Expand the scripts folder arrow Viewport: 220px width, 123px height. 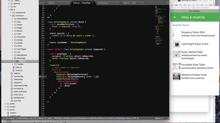(x=5, y=107)
